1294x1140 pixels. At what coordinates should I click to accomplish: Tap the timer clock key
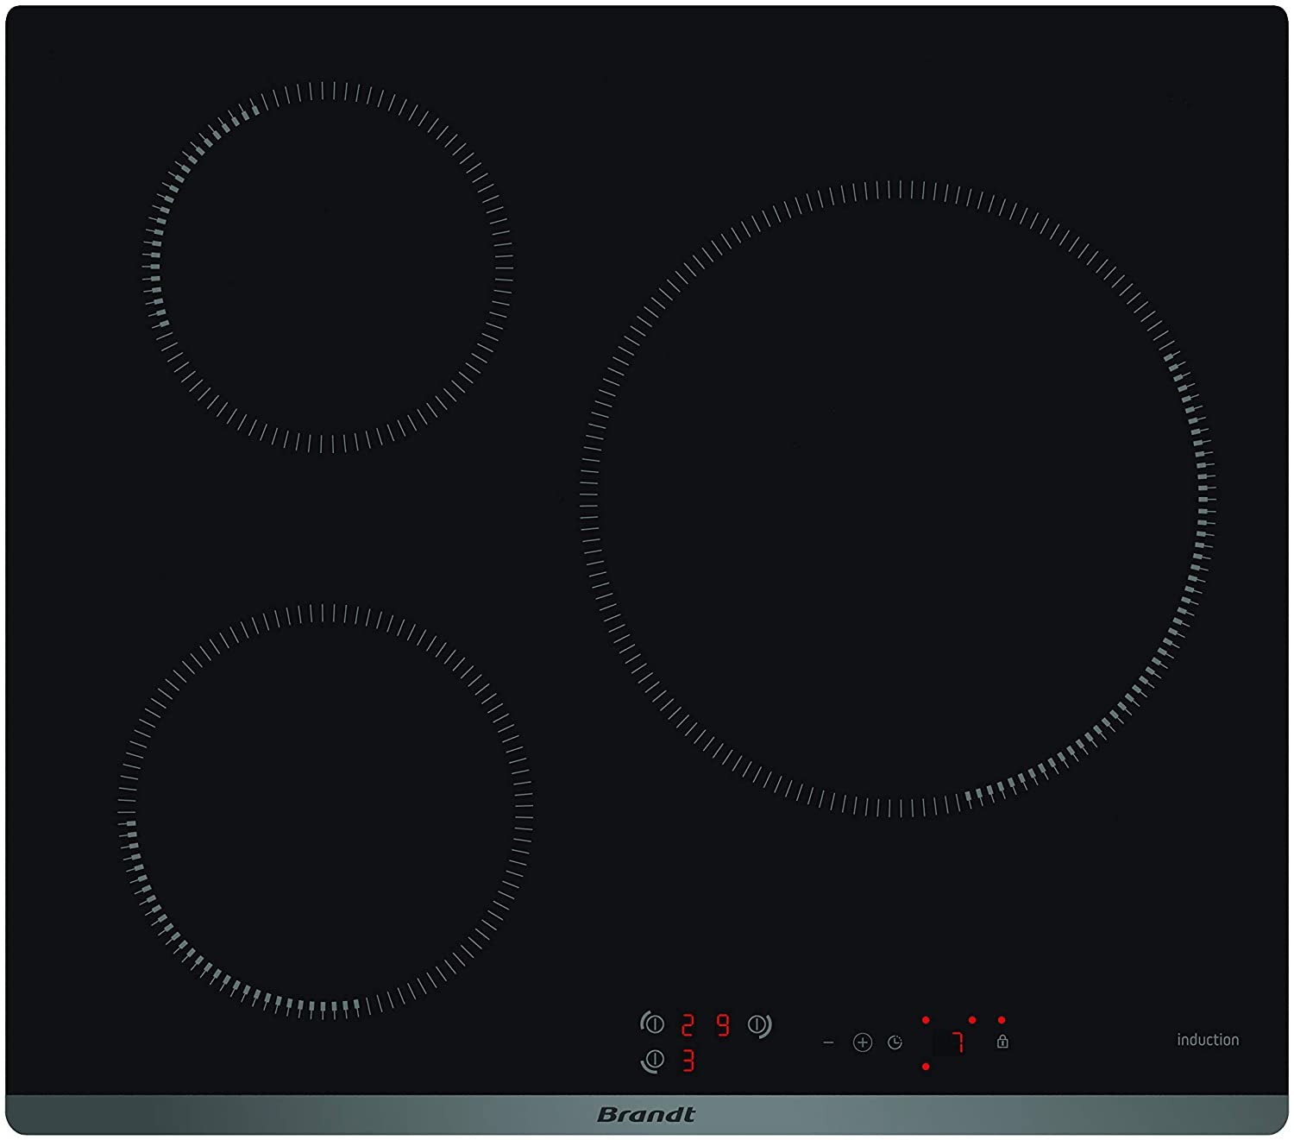coord(895,1042)
